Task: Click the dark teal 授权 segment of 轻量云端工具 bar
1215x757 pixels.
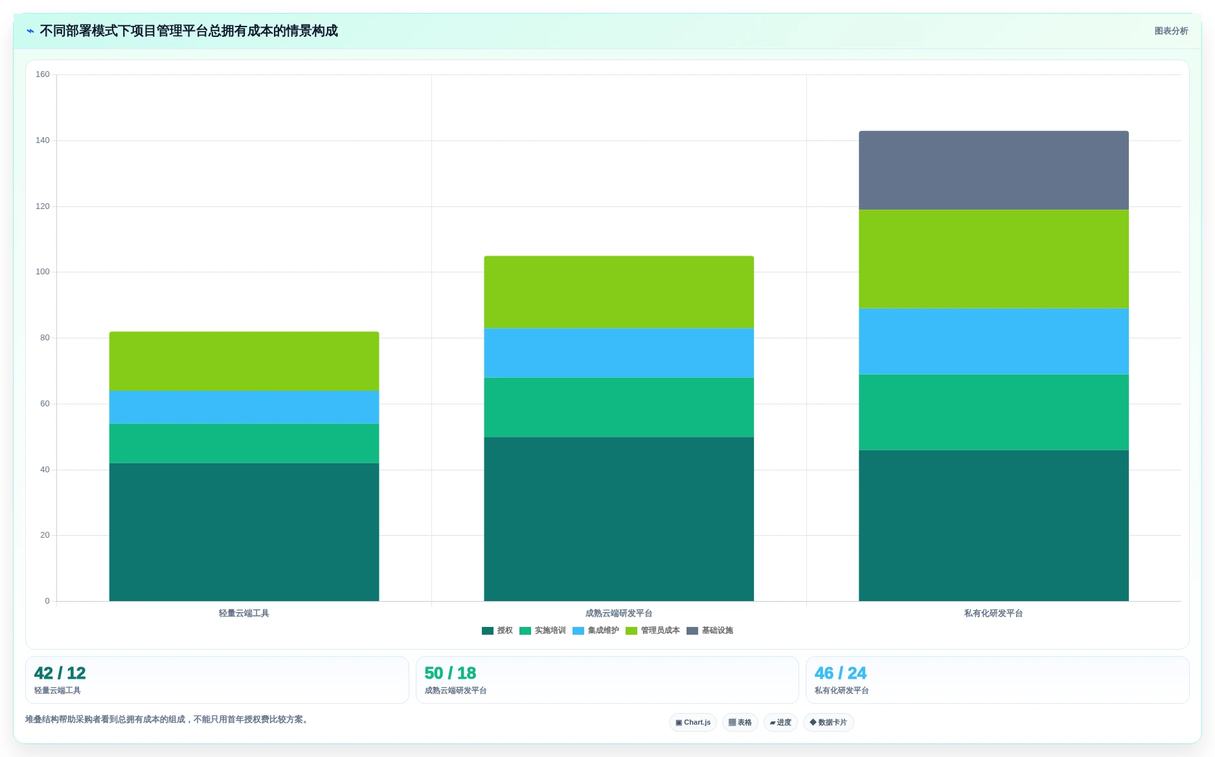Action: (244, 532)
